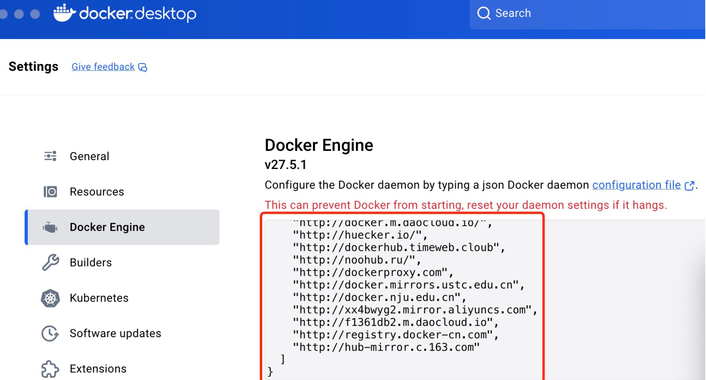Click the feedback speech bubble icon
Screen dimensions: 706x380
[143, 67]
